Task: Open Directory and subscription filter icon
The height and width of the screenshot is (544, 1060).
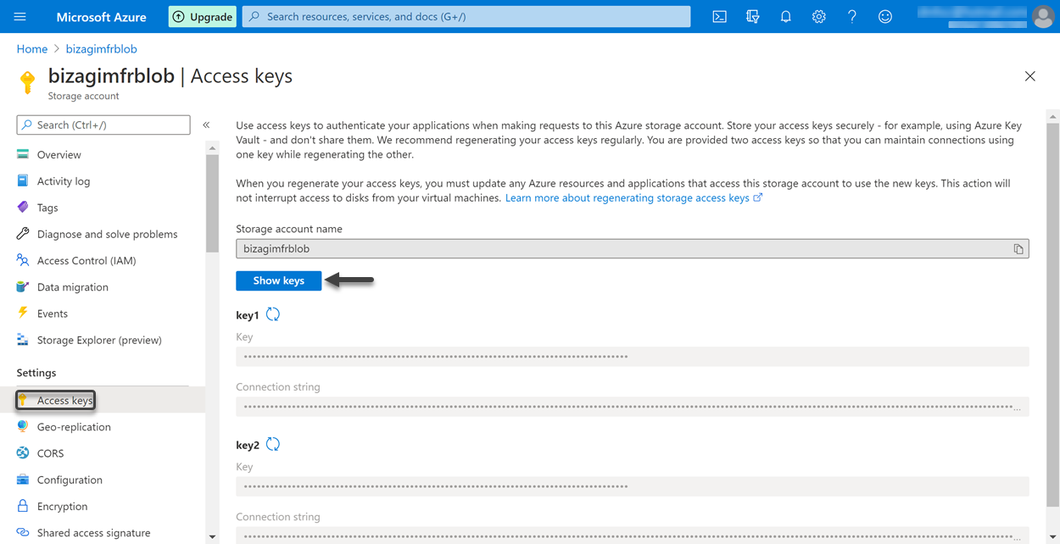Action: pyautogui.click(x=752, y=16)
